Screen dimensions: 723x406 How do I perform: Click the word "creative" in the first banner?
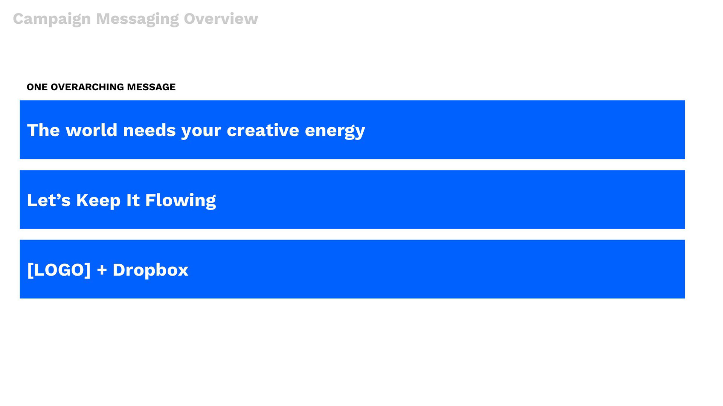(262, 130)
